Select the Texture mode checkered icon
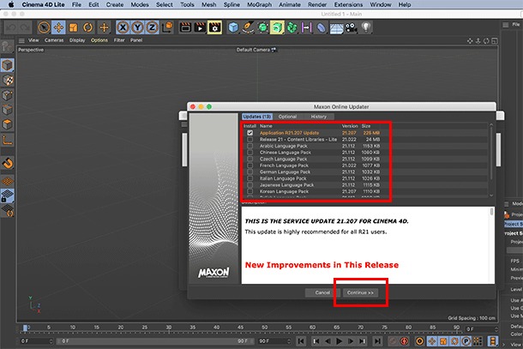This screenshot has width=523, height=349. [x=8, y=80]
